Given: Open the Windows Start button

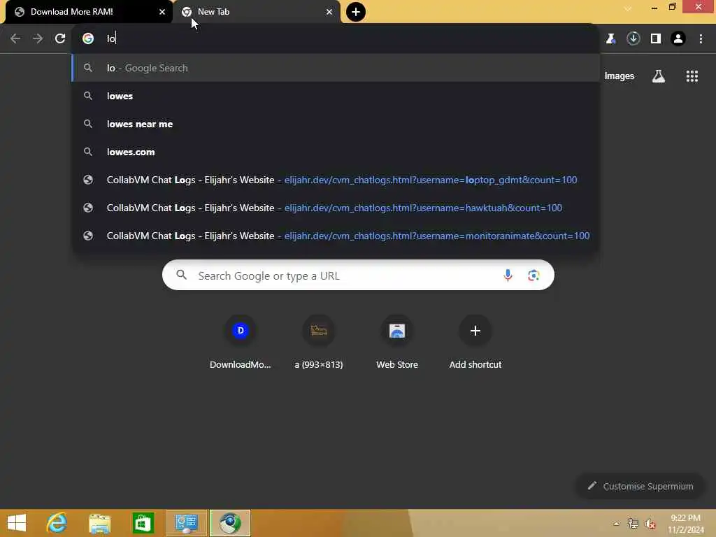Looking at the screenshot, I should [x=17, y=523].
